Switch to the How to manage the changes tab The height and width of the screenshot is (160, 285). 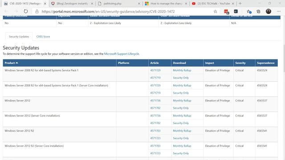(166, 4)
